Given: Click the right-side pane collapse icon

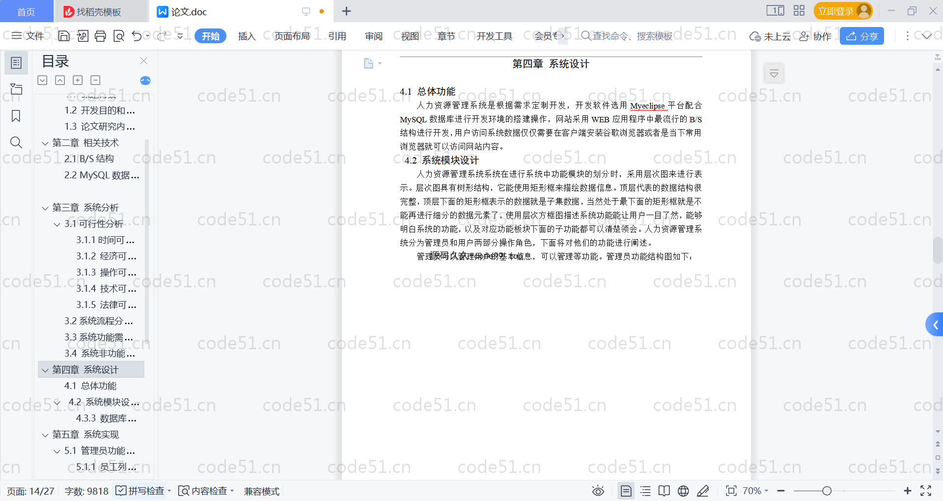Looking at the screenshot, I should pyautogui.click(x=774, y=74).
